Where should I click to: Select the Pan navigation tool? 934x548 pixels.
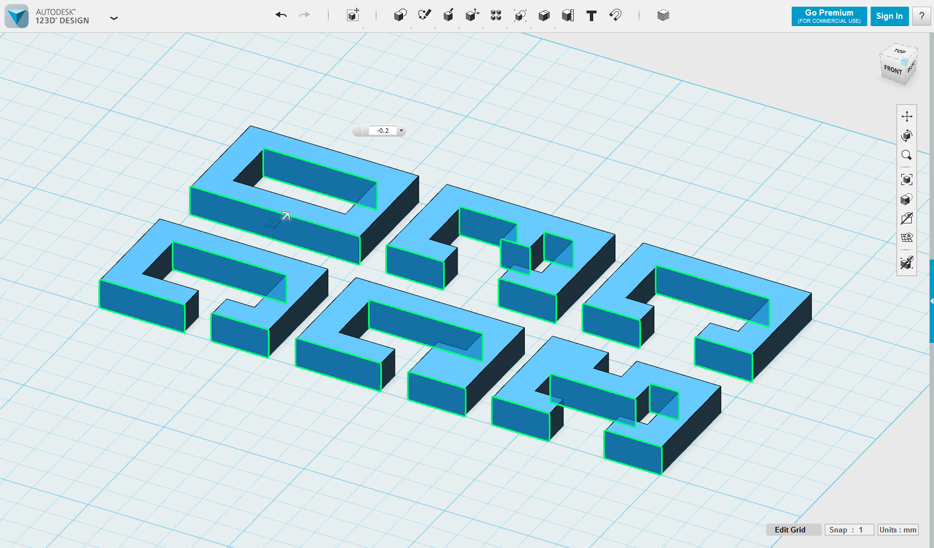pos(907,116)
